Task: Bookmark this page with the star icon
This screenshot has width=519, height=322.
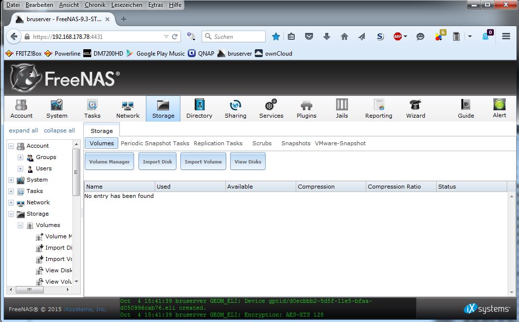Action: point(276,37)
